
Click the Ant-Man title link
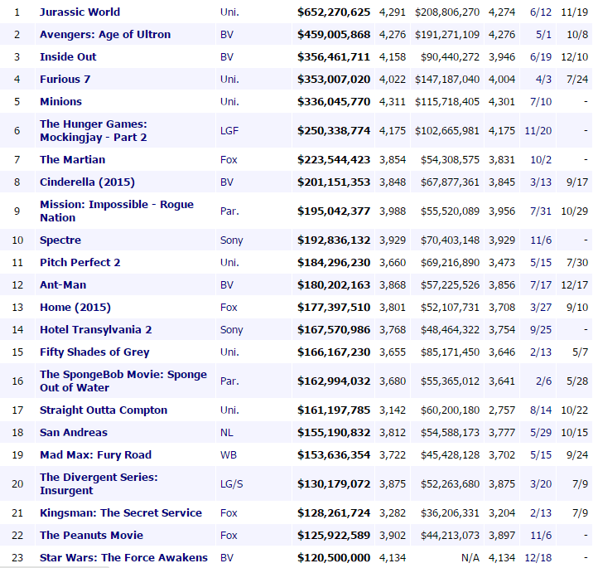click(x=62, y=285)
